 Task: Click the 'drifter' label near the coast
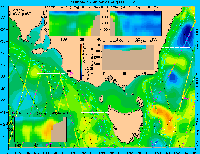(x=71, y=71)
